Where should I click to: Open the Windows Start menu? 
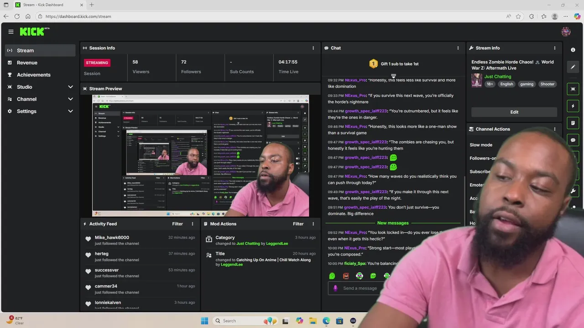tap(204, 321)
